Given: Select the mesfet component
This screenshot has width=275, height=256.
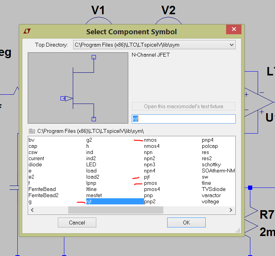Looking at the screenshot, I should (x=94, y=195).
